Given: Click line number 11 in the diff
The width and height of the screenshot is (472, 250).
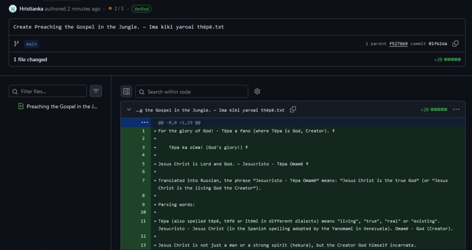Looking at the screenshot, I should (143, 221).
